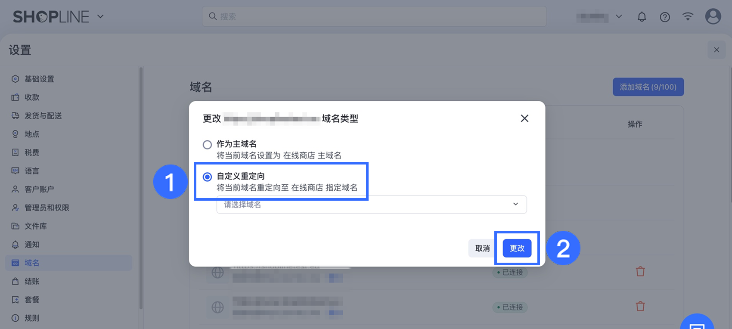The height and width of the screenshot is (329, 732).
Task: Close the 设置 panel with X
Action: [716, 50]
